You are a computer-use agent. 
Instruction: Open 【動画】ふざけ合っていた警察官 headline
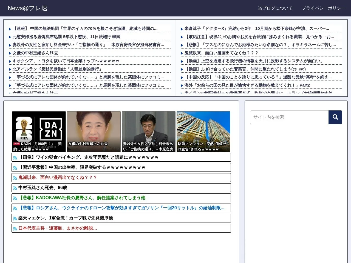(x=245, y=69)
